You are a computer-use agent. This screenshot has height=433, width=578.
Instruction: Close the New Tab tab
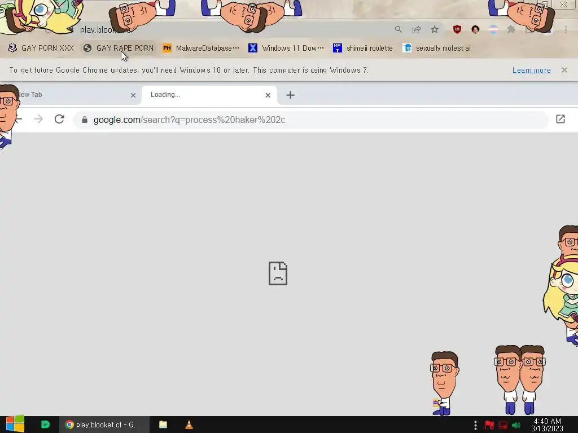(133, 95)
